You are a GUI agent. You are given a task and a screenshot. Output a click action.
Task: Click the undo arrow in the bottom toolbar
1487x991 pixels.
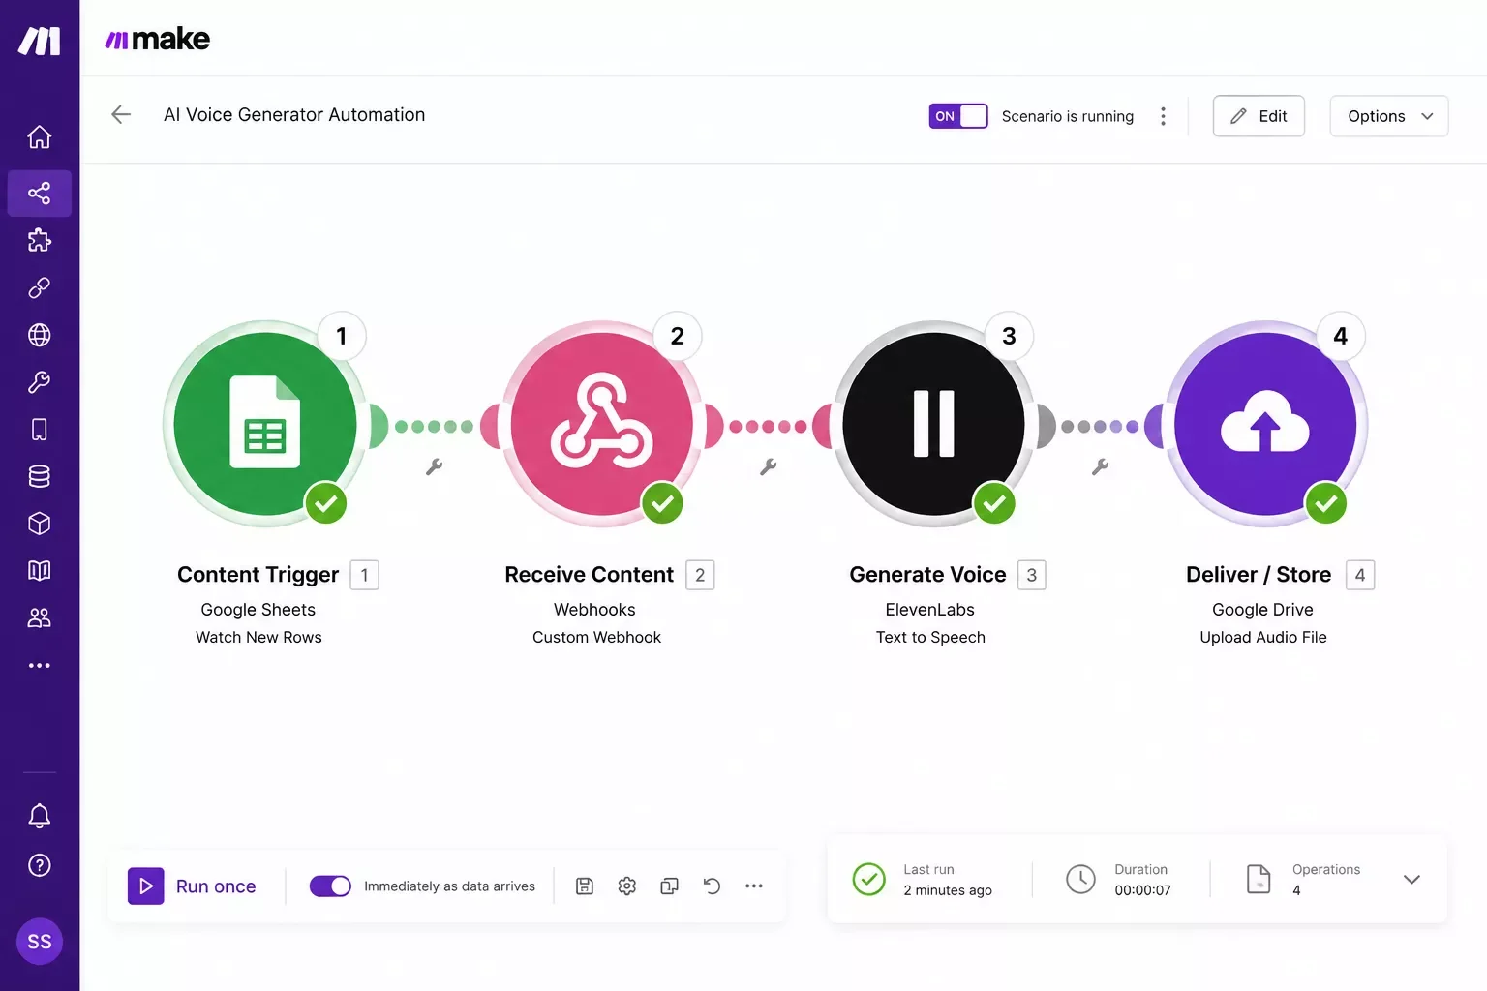712,886
